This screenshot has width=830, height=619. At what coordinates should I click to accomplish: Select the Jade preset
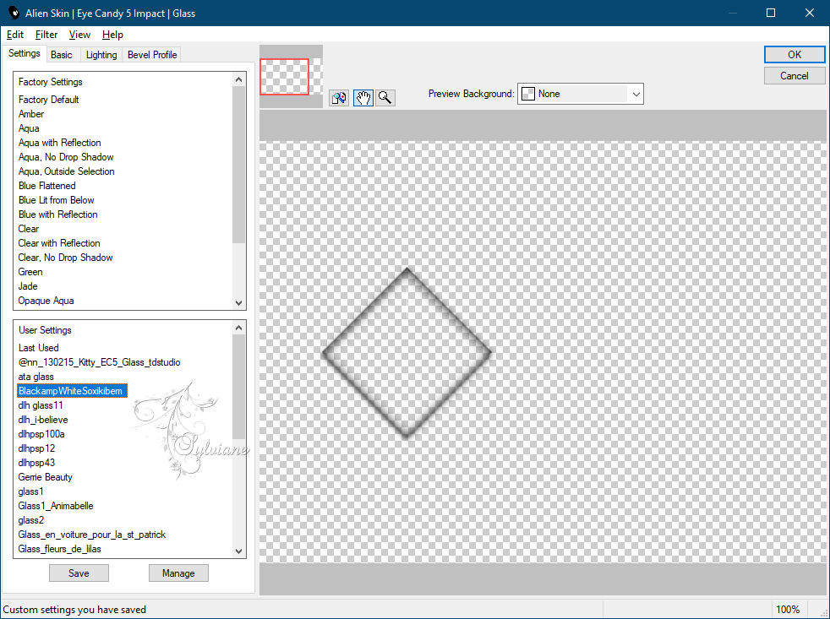click(x=28, y=285)
